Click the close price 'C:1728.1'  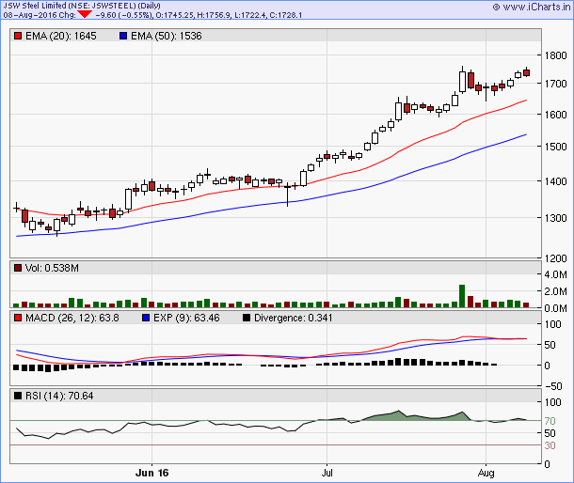[286, 15]
